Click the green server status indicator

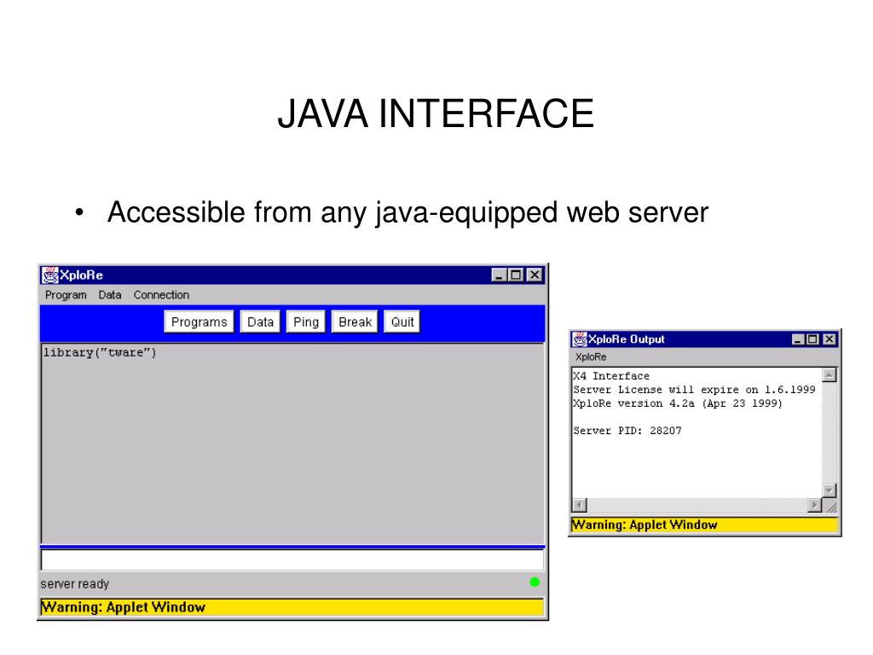[x=535, y=582]
